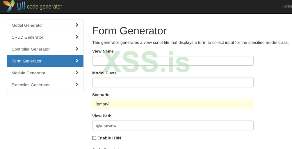Click into the Model Class field

(x=173, y=82)
